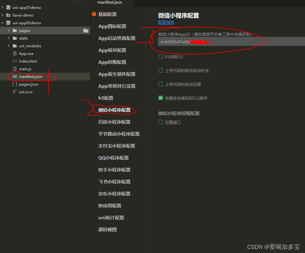This screenshot has height=253, width=305.
Task: Open the 基础配置 section
Action: pos(108,14)
